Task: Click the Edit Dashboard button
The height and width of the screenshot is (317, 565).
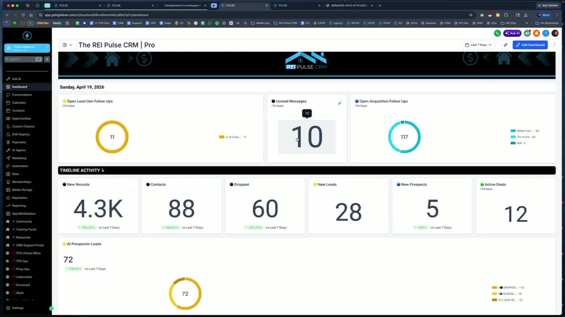Action: (530, 45)
